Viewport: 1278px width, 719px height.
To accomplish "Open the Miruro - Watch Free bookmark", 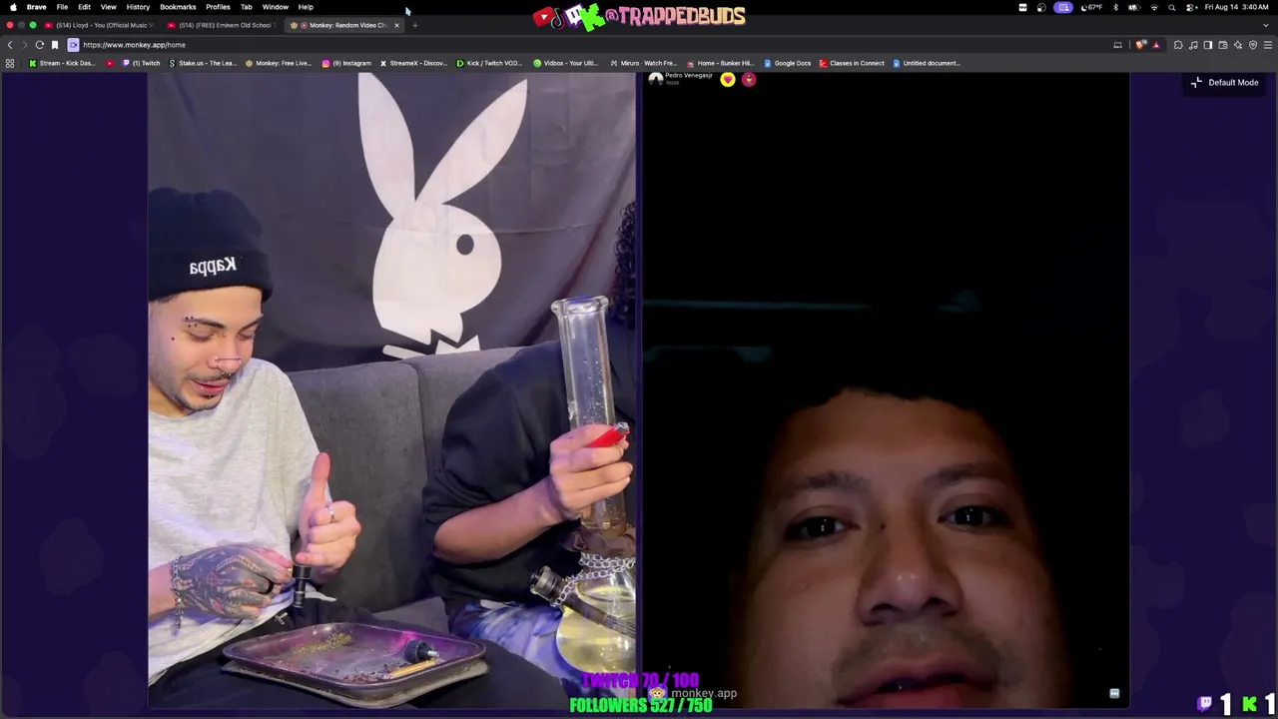I will pos(643,63).
